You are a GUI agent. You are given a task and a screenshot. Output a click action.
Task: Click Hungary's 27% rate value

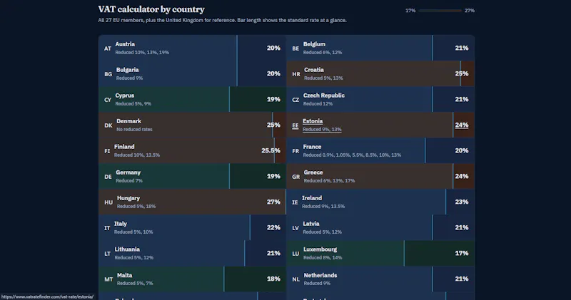[273, 202]
